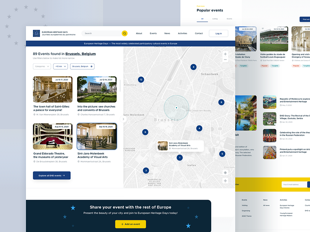
Task: Click the yellow search magnifier button
Action: [124, 33]
